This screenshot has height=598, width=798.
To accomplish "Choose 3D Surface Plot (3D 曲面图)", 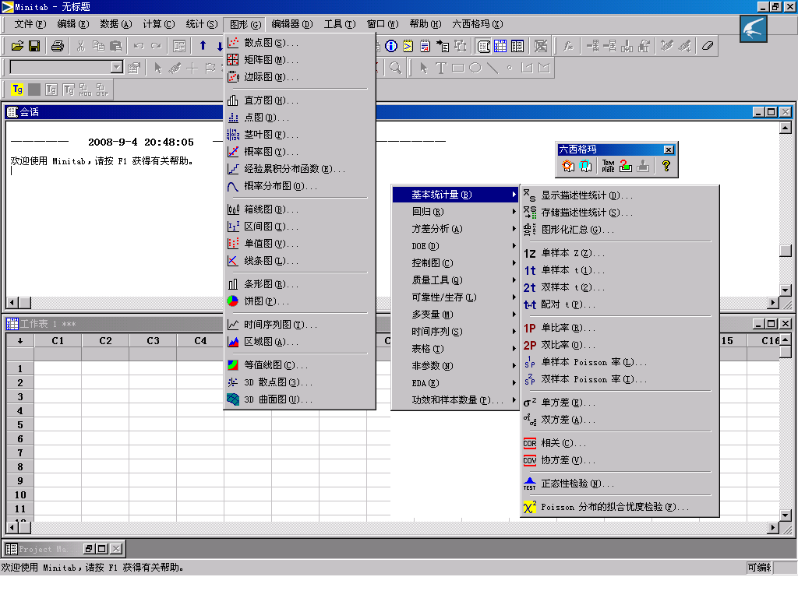I will pyautogui.click(x=300, y=399).
